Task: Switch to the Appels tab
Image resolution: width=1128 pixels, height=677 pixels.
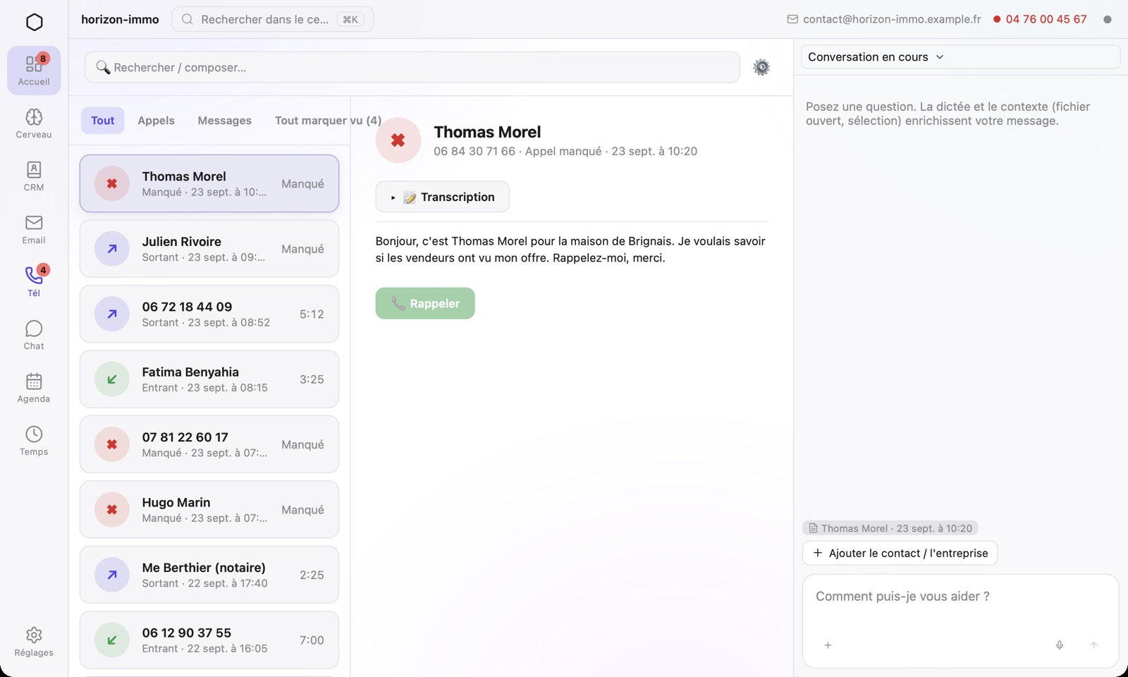Action: tap(156, 121)
